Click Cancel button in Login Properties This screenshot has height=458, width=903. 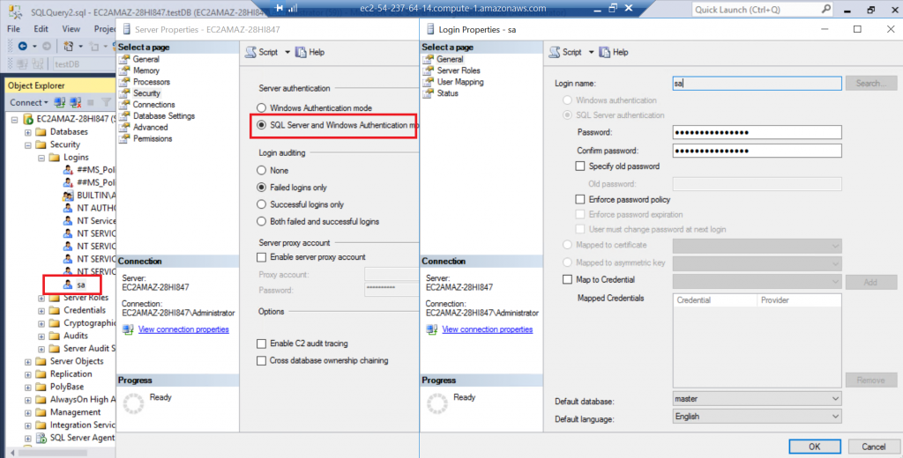click(x=873, y=447)
